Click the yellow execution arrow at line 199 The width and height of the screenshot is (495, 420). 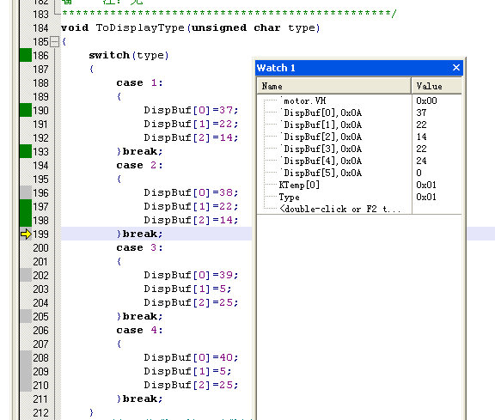click(26, 234)
